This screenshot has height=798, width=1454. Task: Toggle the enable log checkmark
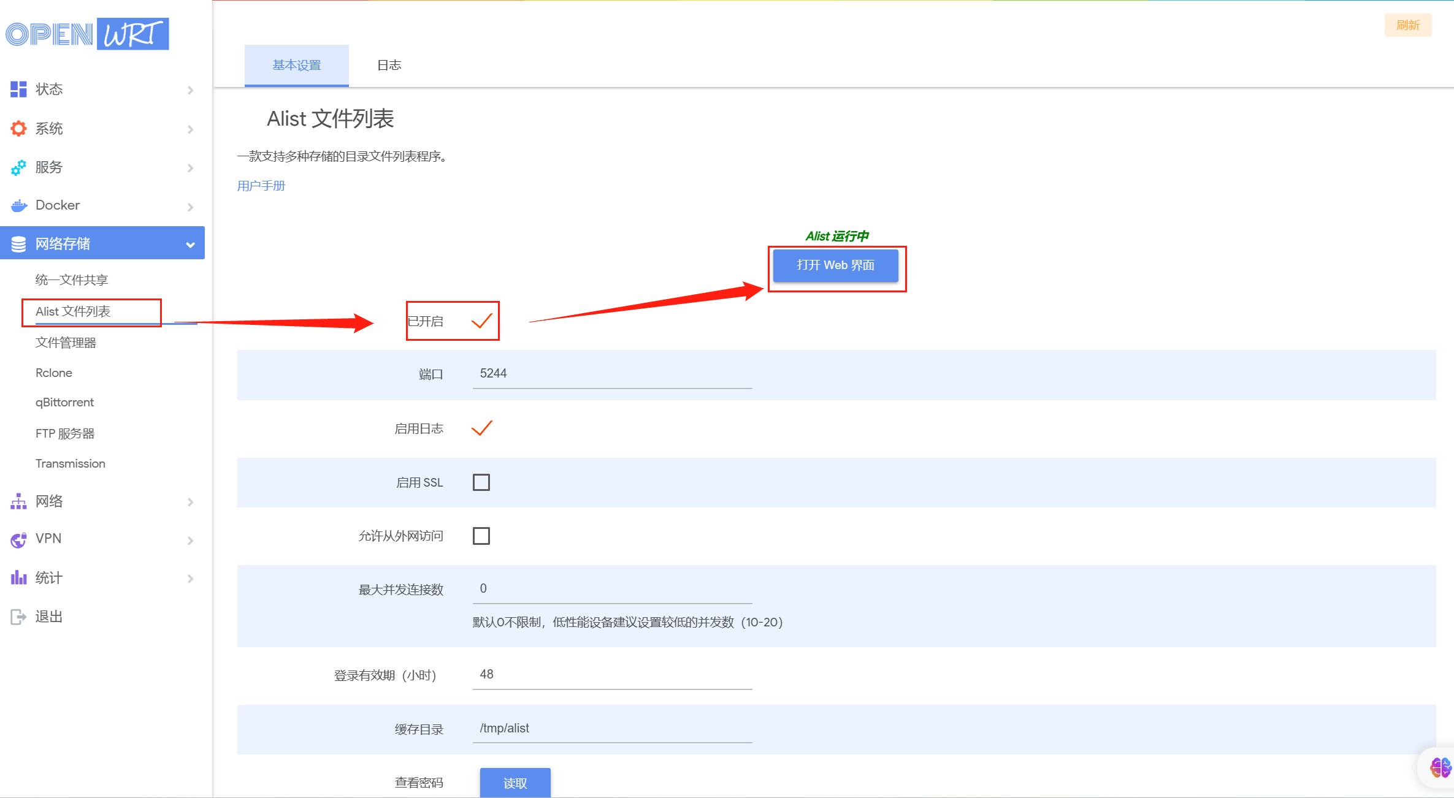[x=481, y=428]
